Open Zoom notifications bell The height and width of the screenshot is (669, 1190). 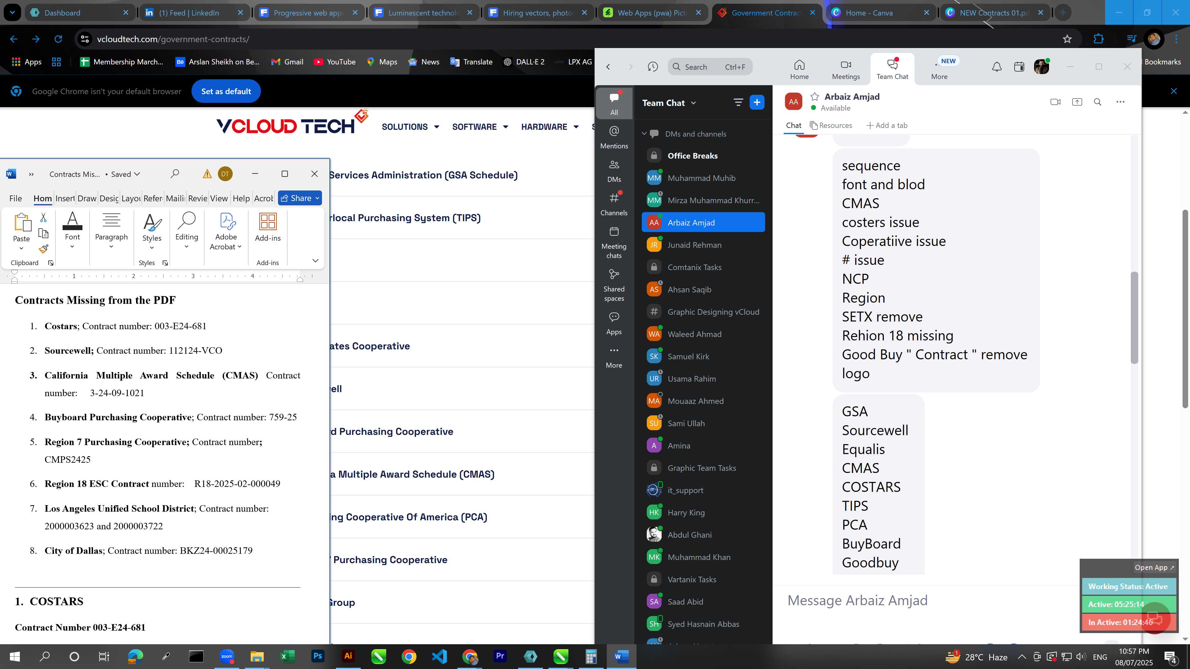pos(997,67)
